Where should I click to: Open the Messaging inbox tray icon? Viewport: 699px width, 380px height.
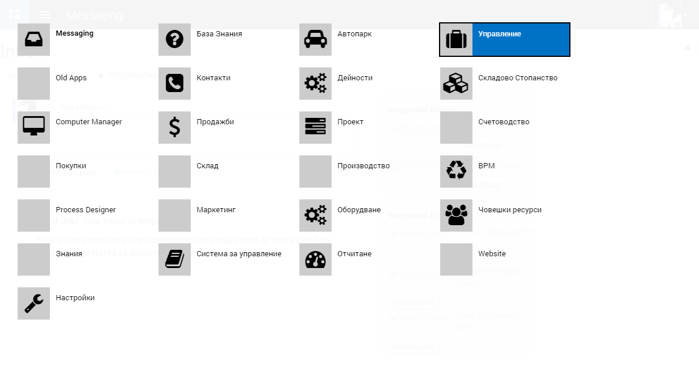click(x=33, y=40)
